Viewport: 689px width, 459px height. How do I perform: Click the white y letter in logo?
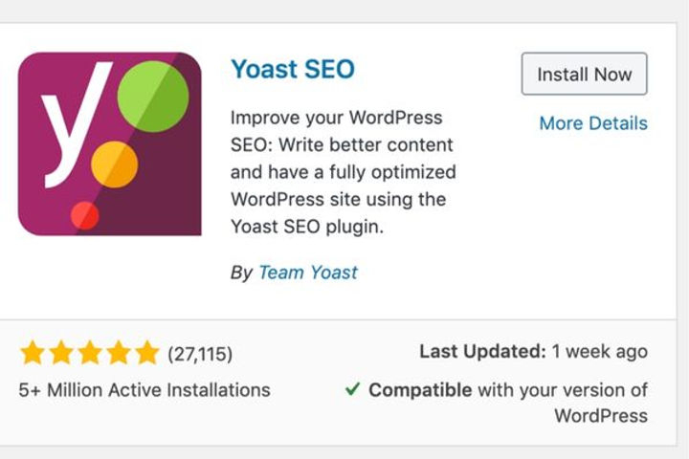(x=75, y=125)
